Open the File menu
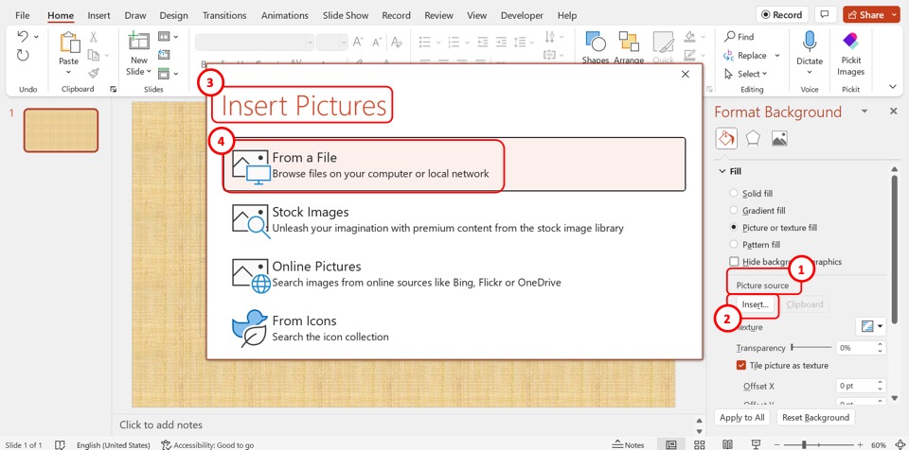This screenshot has width=909, height=450. point(23,16)
